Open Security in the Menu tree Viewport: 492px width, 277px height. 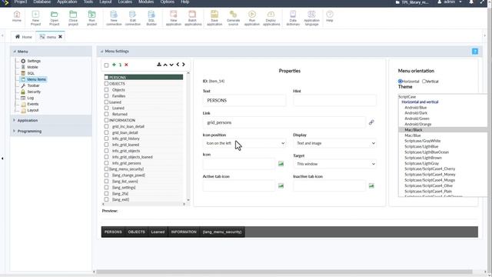(x=34, y=92)
